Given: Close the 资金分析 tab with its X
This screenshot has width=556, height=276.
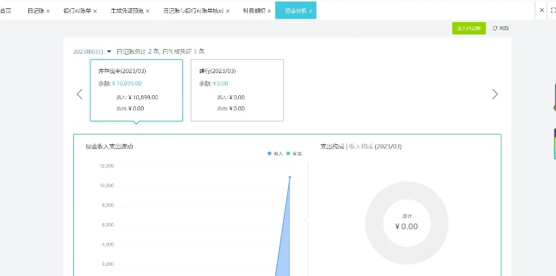Looking at the screenshot, I should pyautogui.click(x=311, y=11).
